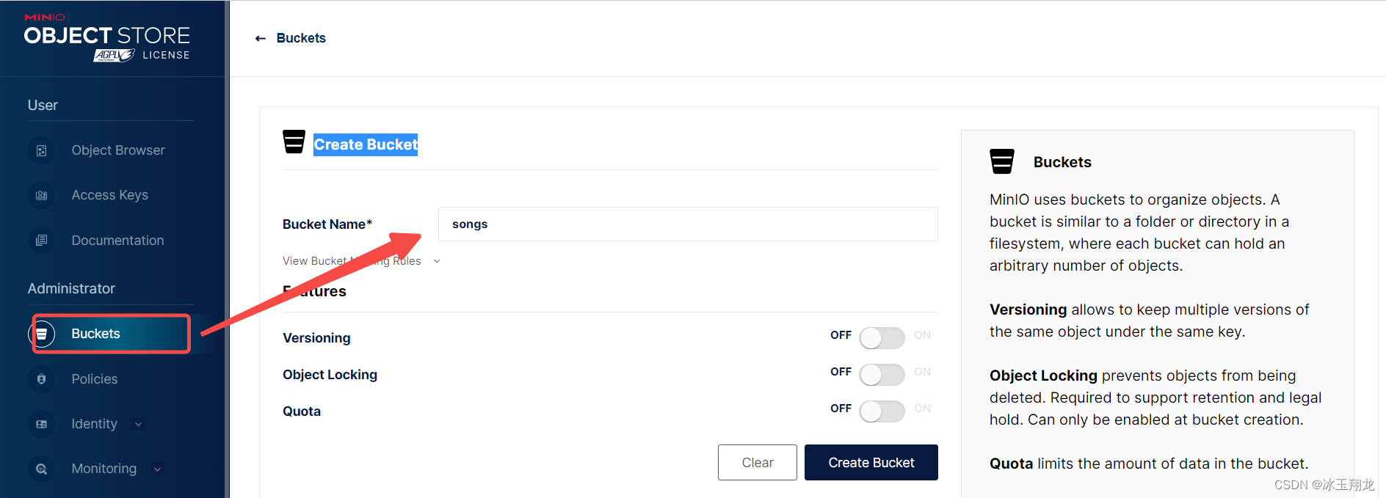Click the Bucket Name input field
Viewport: 1386px width, 498px height.
[688, 224]
